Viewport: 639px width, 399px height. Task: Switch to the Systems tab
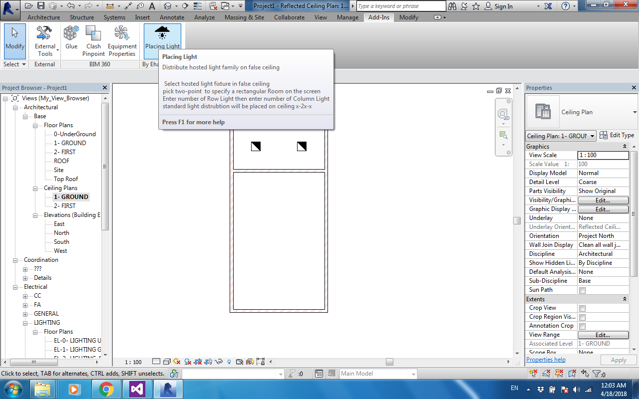pyautogui.click(x=114, y=17)
